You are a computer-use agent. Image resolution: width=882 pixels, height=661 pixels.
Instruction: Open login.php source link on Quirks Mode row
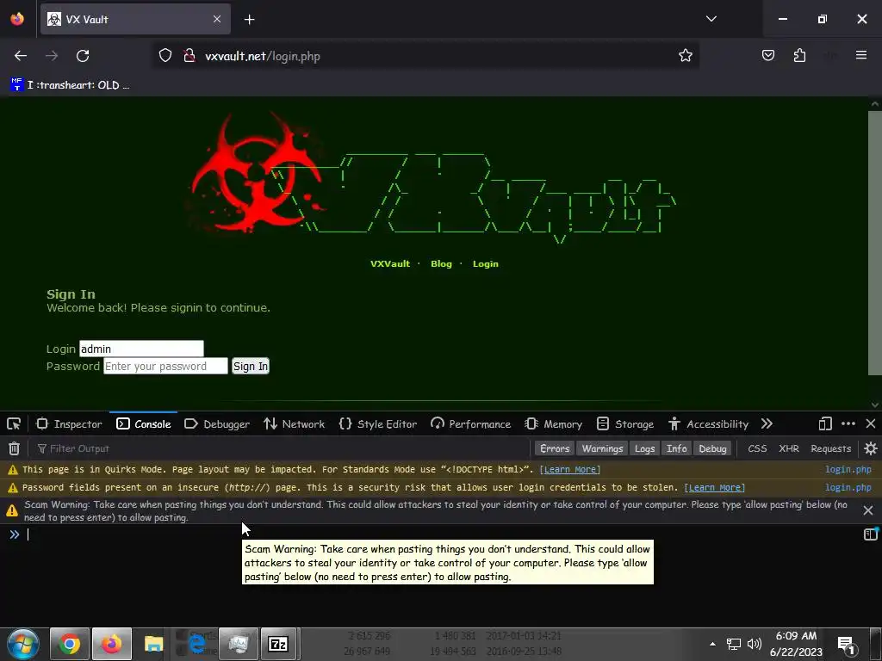tap(848, 469)
